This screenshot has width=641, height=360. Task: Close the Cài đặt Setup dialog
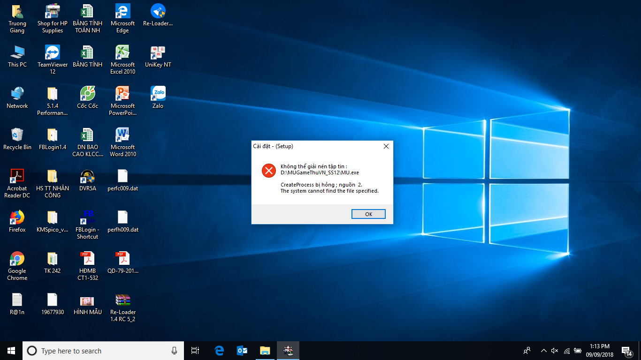coord(386,146)
